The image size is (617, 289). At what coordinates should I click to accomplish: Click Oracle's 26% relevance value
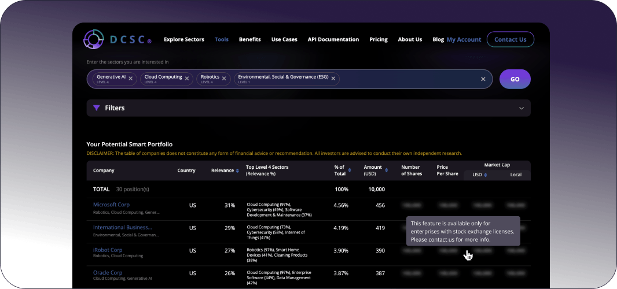click(x=230, y=273)
